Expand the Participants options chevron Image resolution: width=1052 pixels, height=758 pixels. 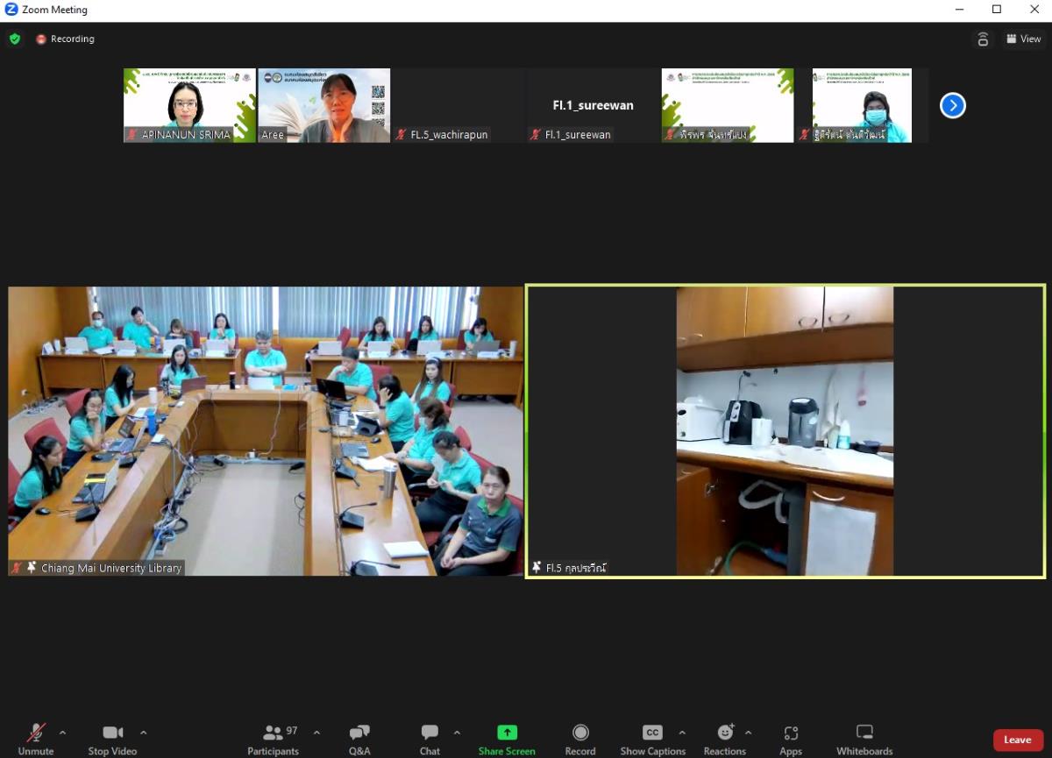pos(316,733)
